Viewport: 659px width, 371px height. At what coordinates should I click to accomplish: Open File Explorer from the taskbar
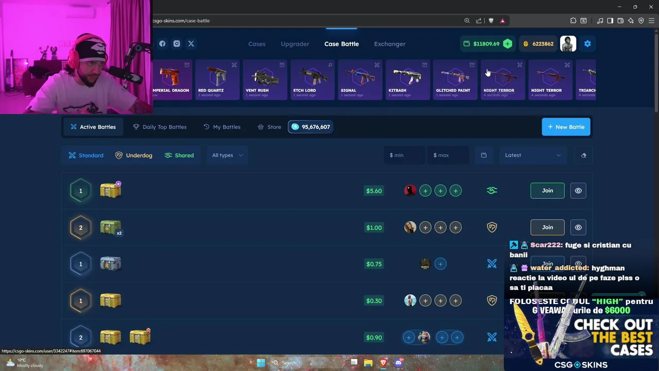(368, 363)
